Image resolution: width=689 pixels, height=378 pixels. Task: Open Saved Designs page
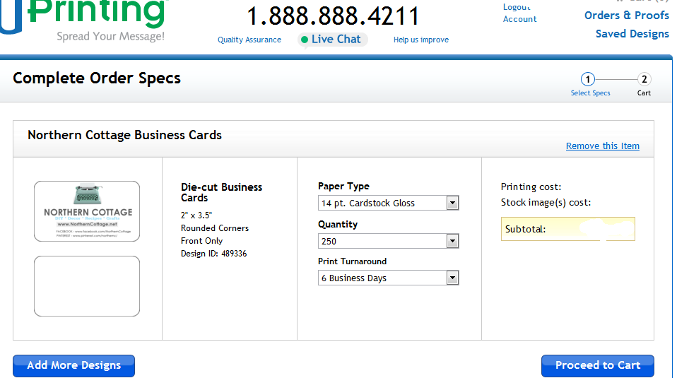[632, 34]
